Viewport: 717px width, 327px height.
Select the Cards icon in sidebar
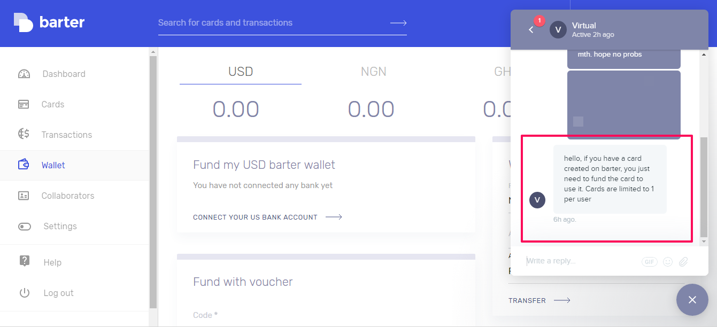click(24, 104)
